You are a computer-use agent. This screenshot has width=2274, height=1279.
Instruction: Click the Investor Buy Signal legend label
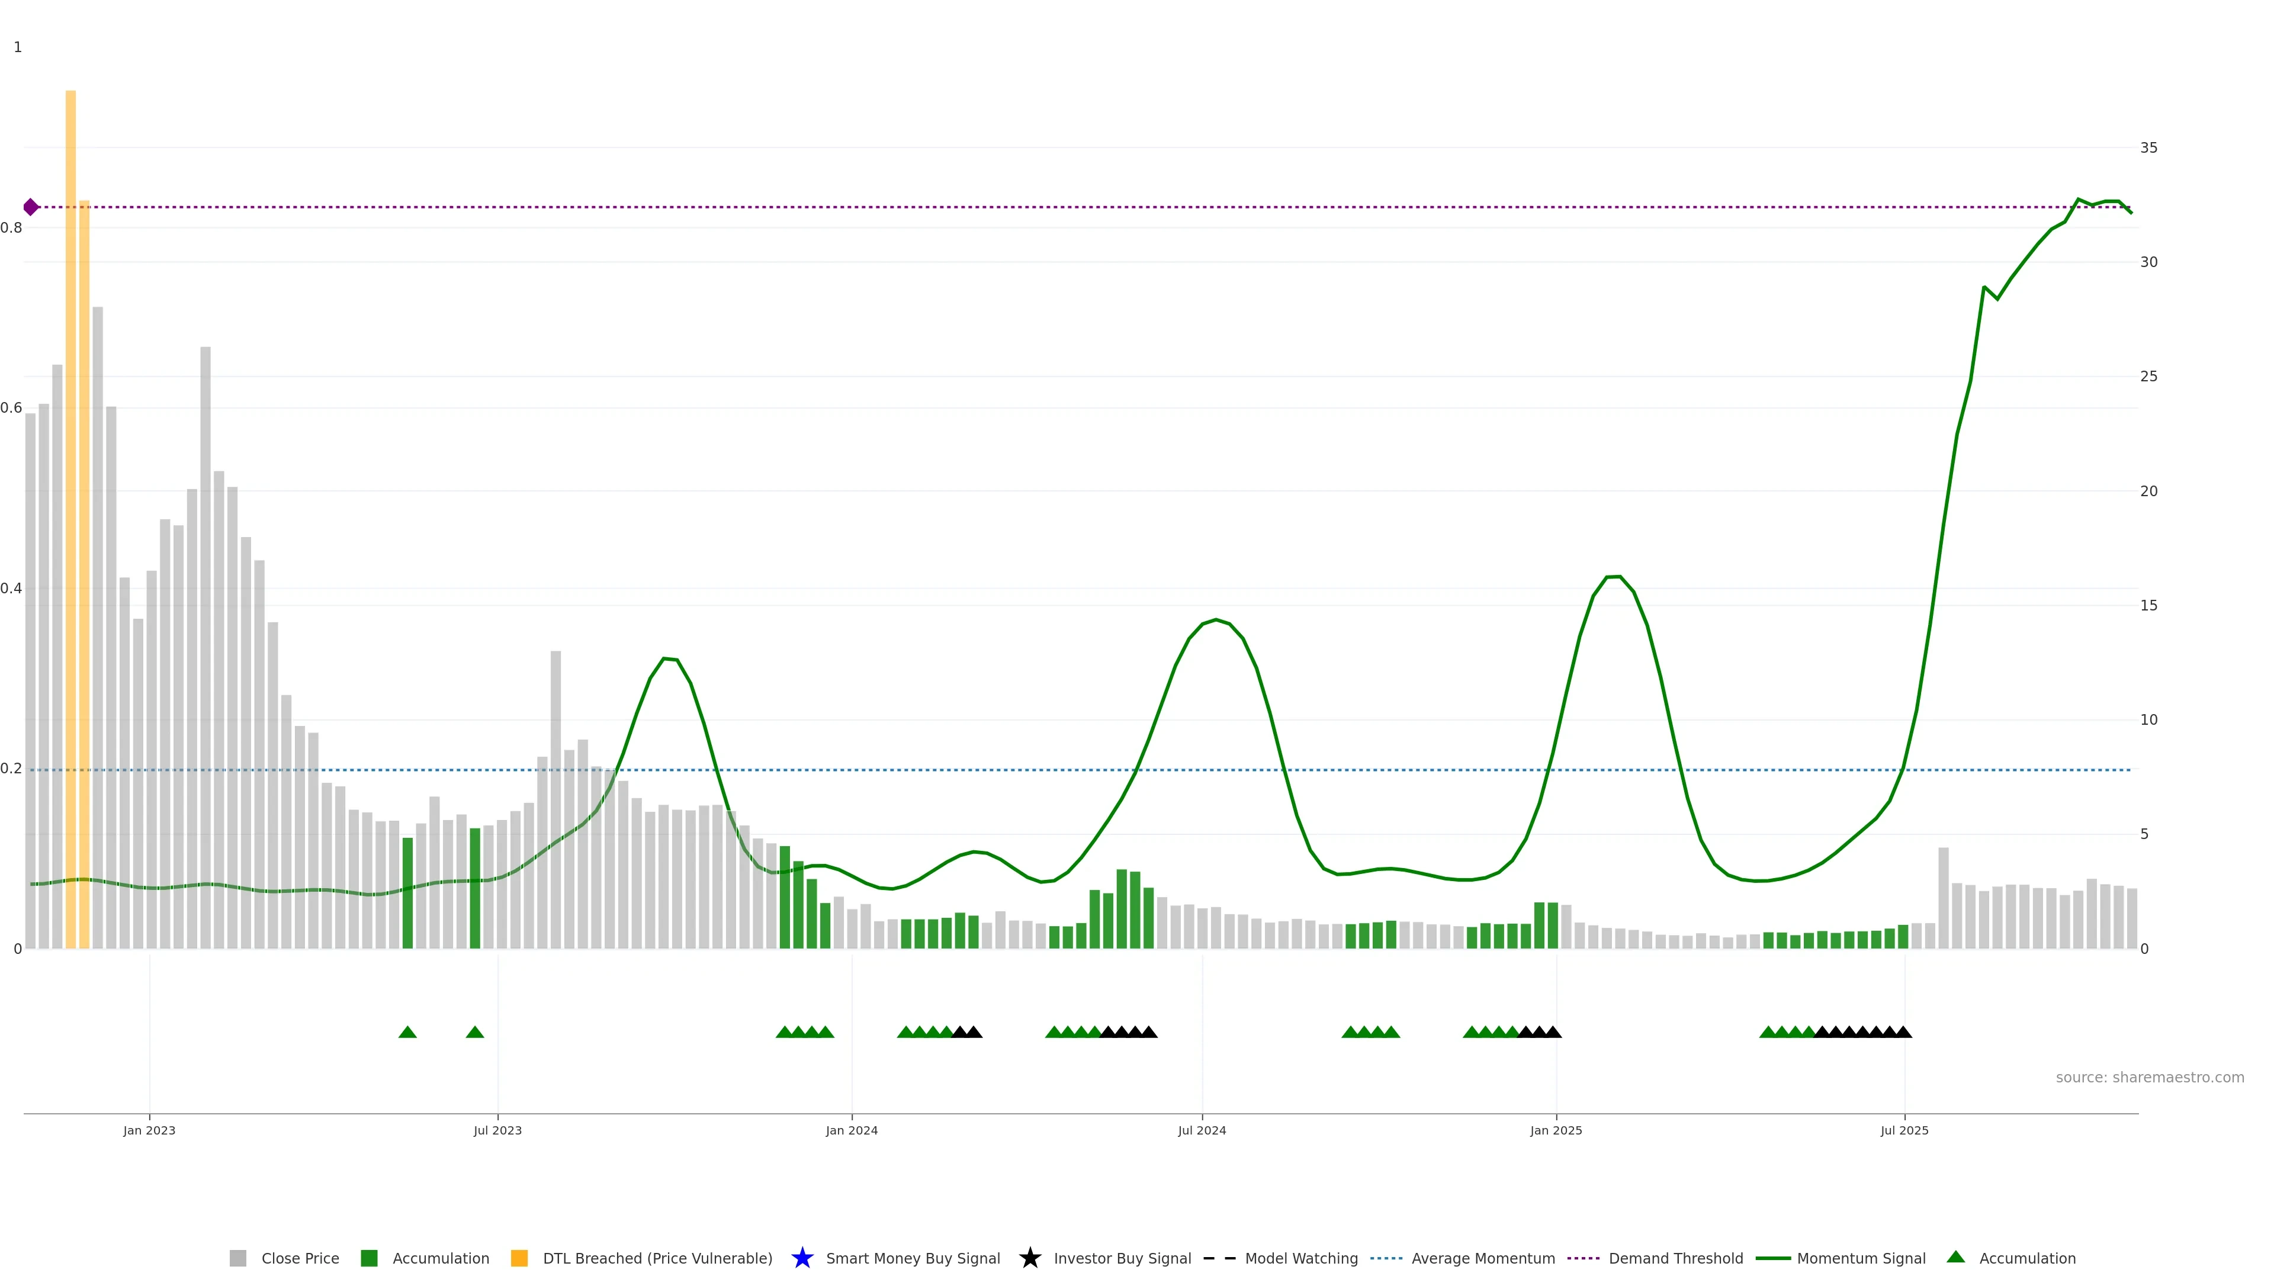coord(1122,1259)
